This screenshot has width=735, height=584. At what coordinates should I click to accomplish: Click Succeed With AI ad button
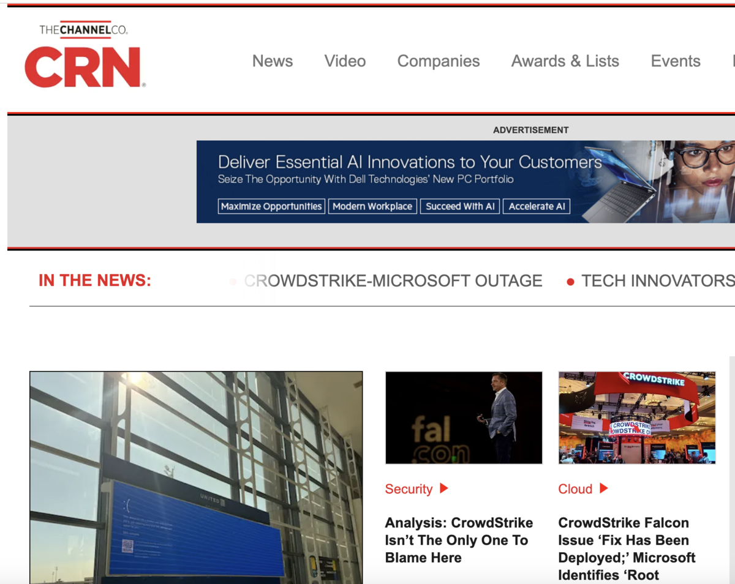tap(460, 206)
